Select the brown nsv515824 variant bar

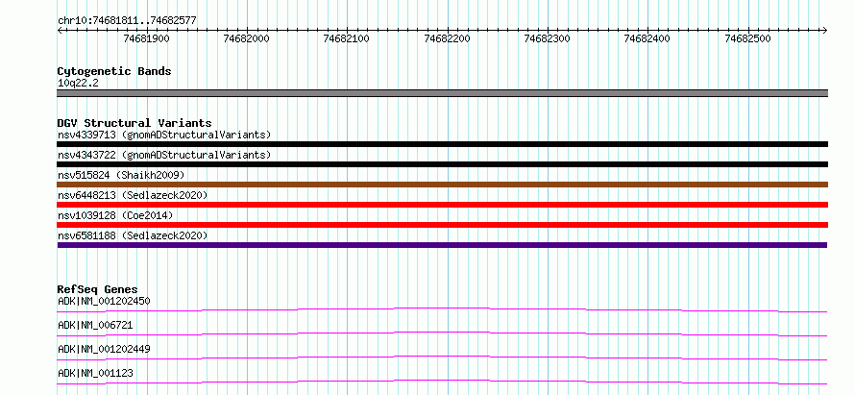pos(442,185)
